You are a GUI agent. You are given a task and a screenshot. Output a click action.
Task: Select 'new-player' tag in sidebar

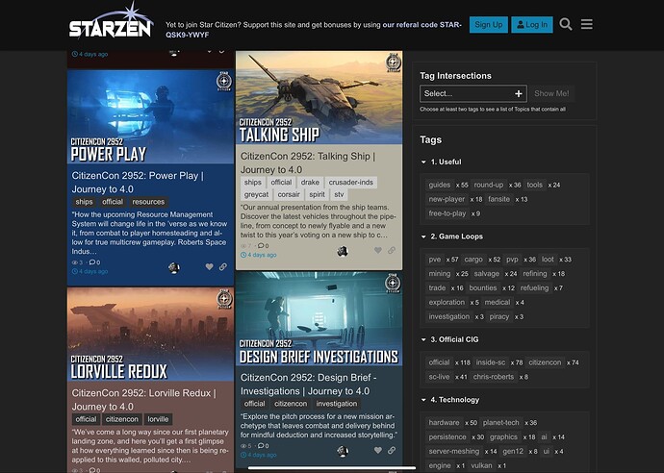point(447,199)
